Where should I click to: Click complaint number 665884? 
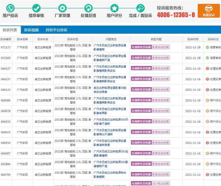pyautogui.click(x=6, y=164)
